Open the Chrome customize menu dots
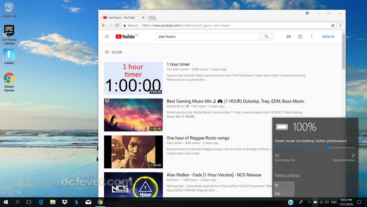The image size is (367, 207). click(x=341, y=26)
